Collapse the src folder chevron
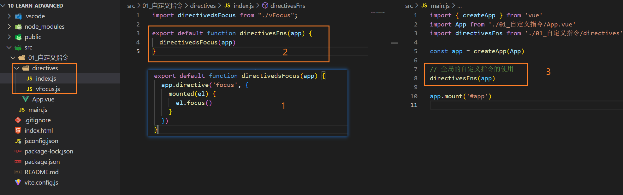This screenshot has height=195, width=623. [x=9, y=48]
